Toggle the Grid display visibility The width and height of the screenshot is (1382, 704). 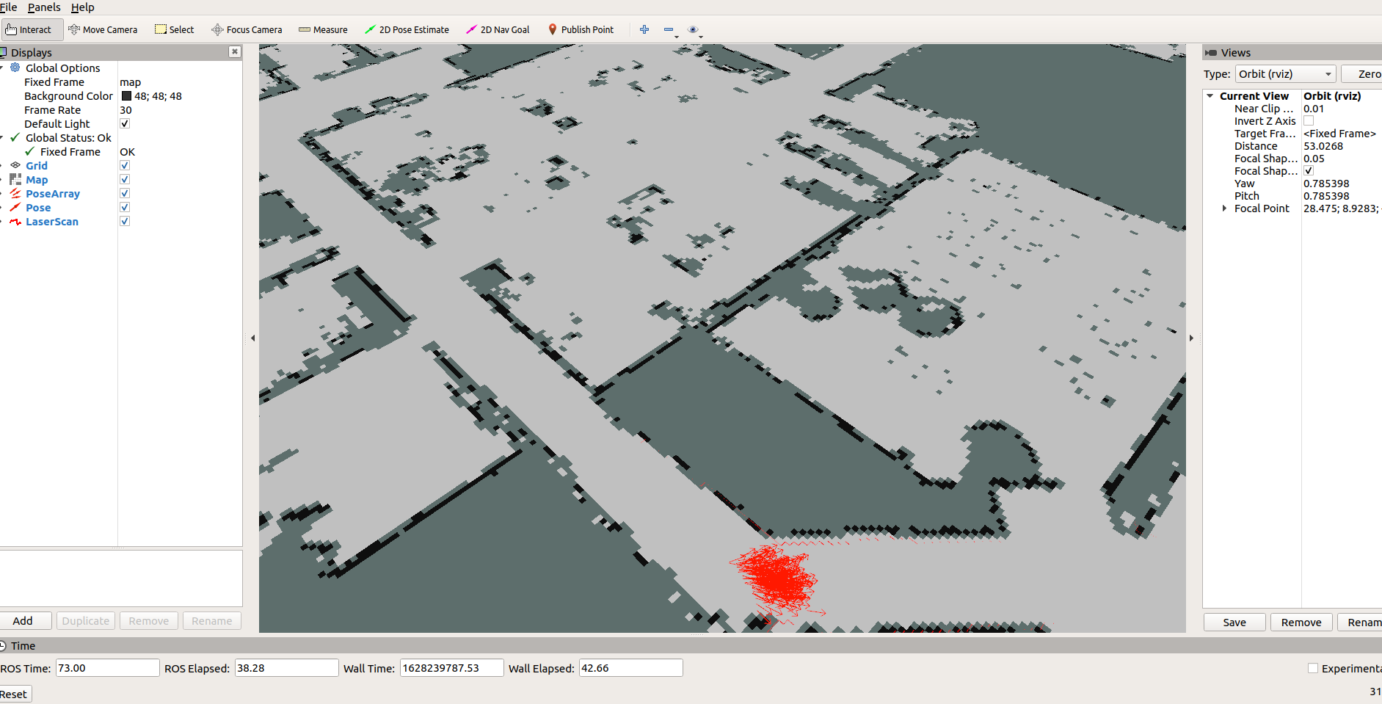tap(124, 165)
